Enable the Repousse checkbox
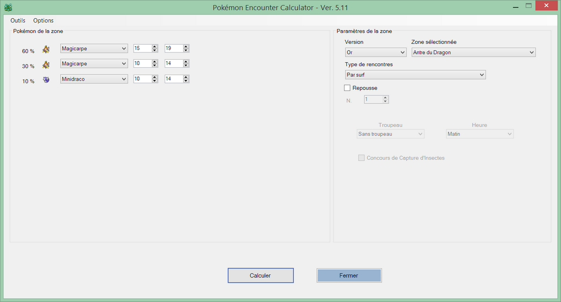 pyautogui.click(x=347, y=88)
